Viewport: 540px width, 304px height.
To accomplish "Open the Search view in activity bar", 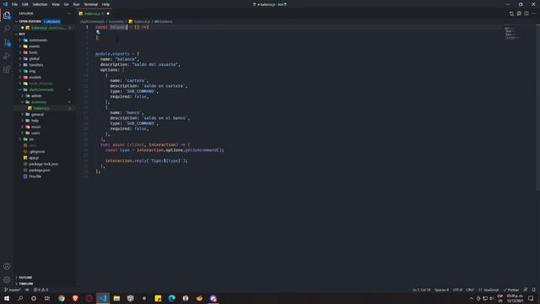I will (x=7, y=29).
